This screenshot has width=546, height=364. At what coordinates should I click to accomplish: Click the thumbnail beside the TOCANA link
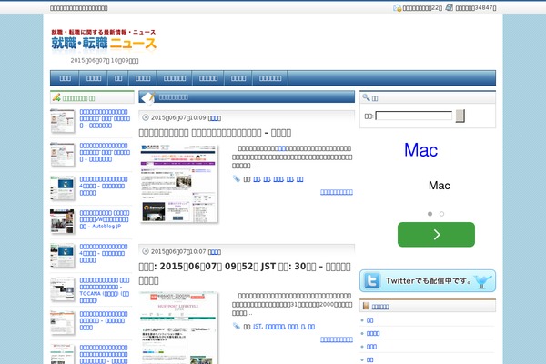[62, 288]
